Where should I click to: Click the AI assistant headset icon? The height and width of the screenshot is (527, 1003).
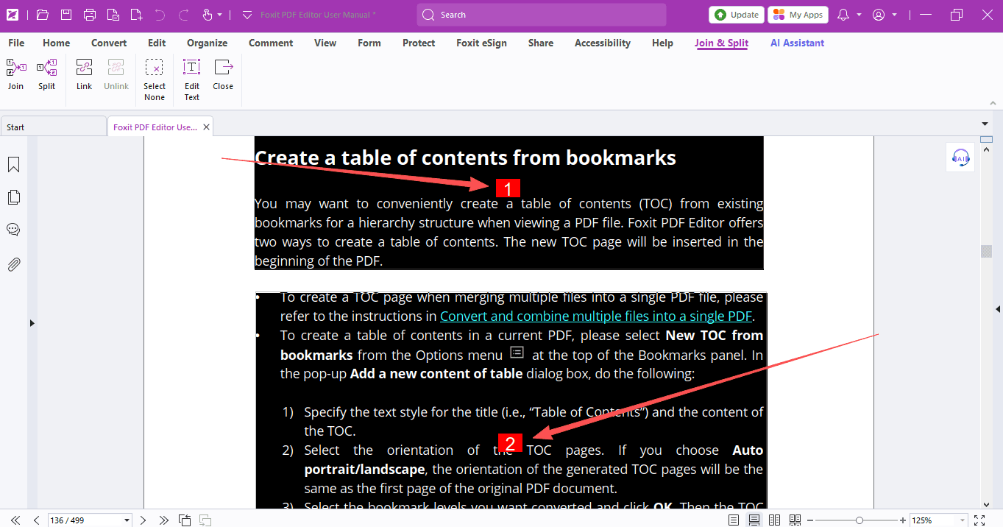960,158
